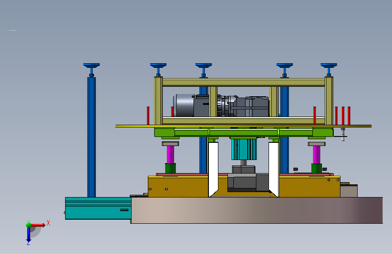Select the top olive frame crossbeam
Image resolution: width=392 pixels, height=254 pixels.
click(244, 83)
